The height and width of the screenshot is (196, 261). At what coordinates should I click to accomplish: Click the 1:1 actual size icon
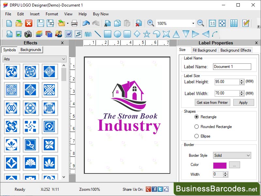[x=212, y=24]
